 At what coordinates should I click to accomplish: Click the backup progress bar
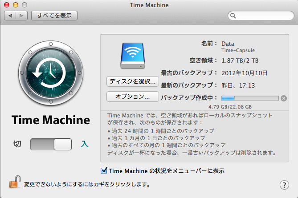[x=250, y=98]
